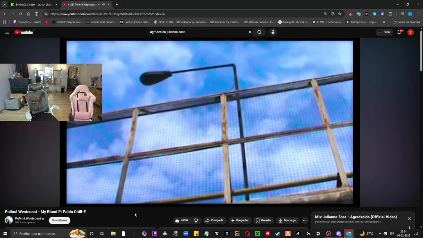
Task: Open the more actions ellipsis under the video
Action: [x=305, y=220]
